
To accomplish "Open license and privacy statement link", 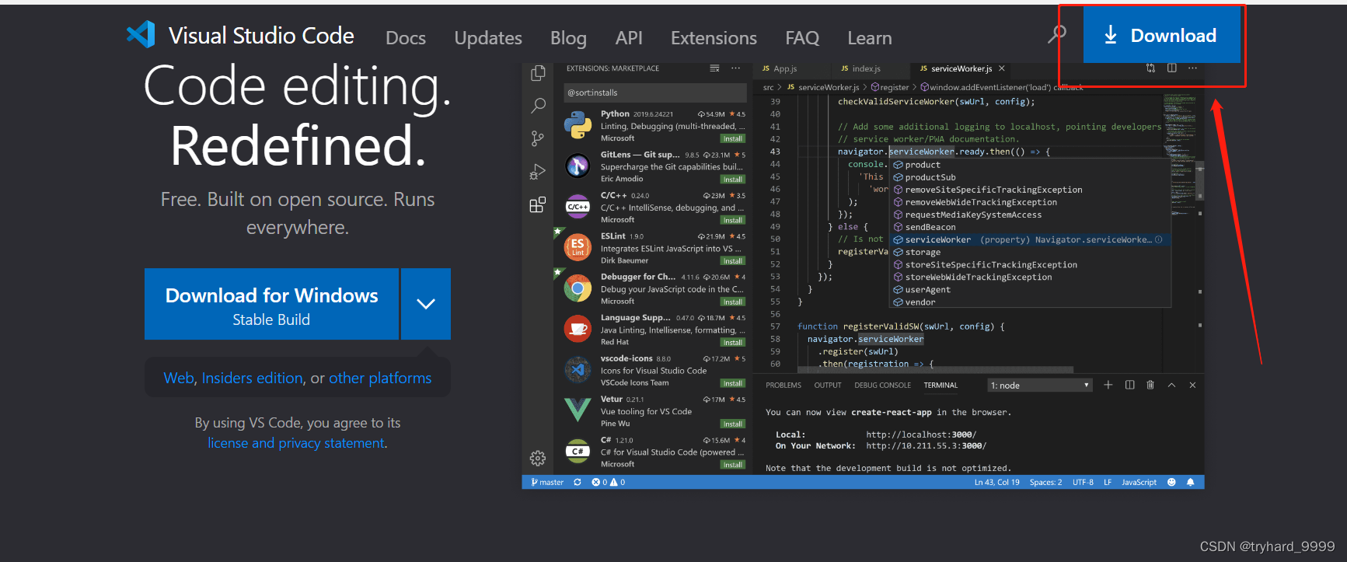I will pos(296,443).
